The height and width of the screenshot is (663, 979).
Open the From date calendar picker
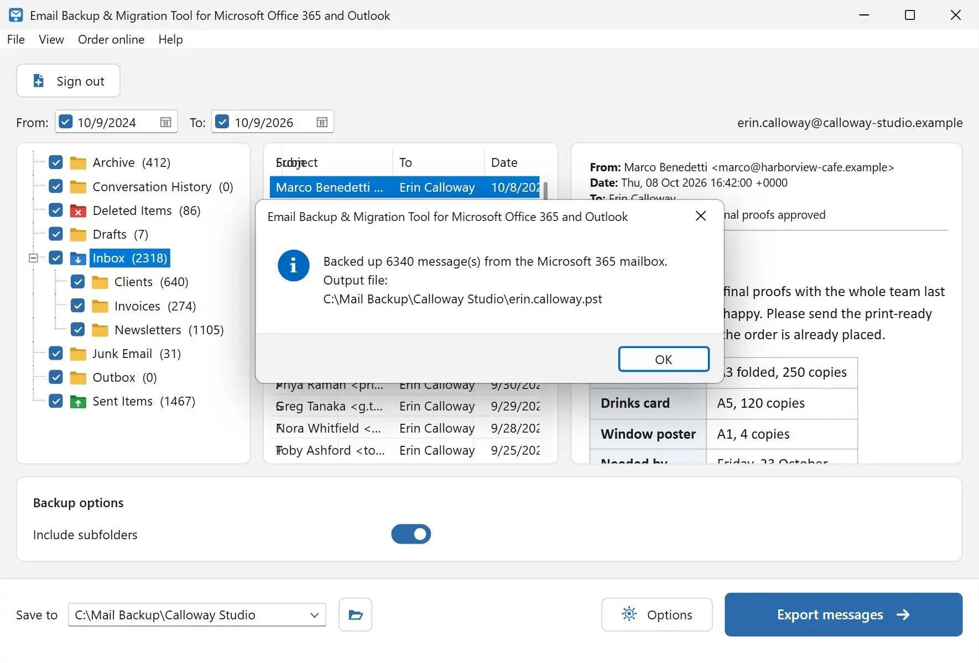165,123
